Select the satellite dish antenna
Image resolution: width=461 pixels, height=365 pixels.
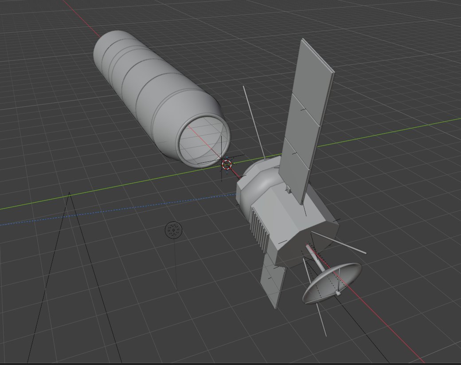(332, 283)
